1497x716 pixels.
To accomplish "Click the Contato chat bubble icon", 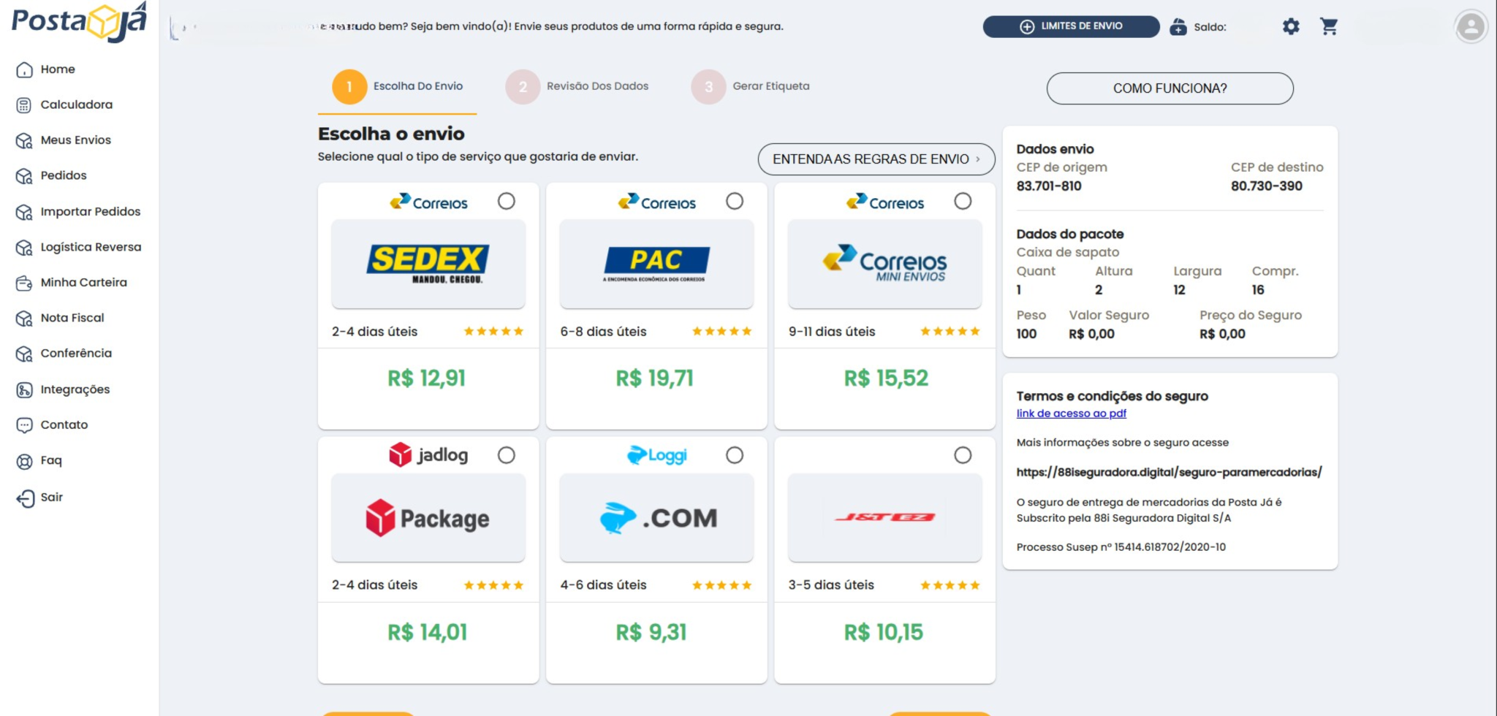I will click(24, 425).
